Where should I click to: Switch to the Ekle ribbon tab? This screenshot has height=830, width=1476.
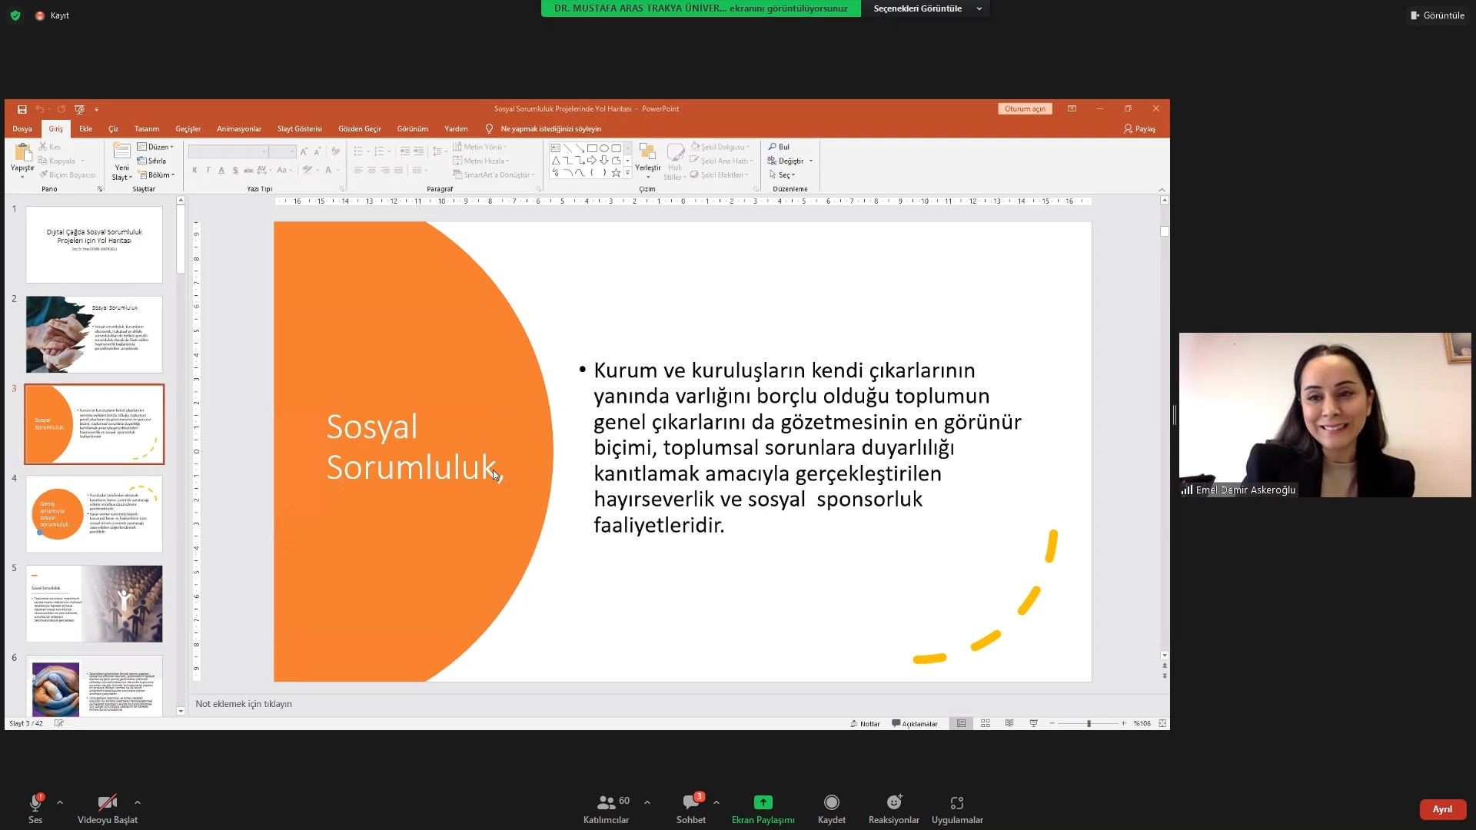86,129
